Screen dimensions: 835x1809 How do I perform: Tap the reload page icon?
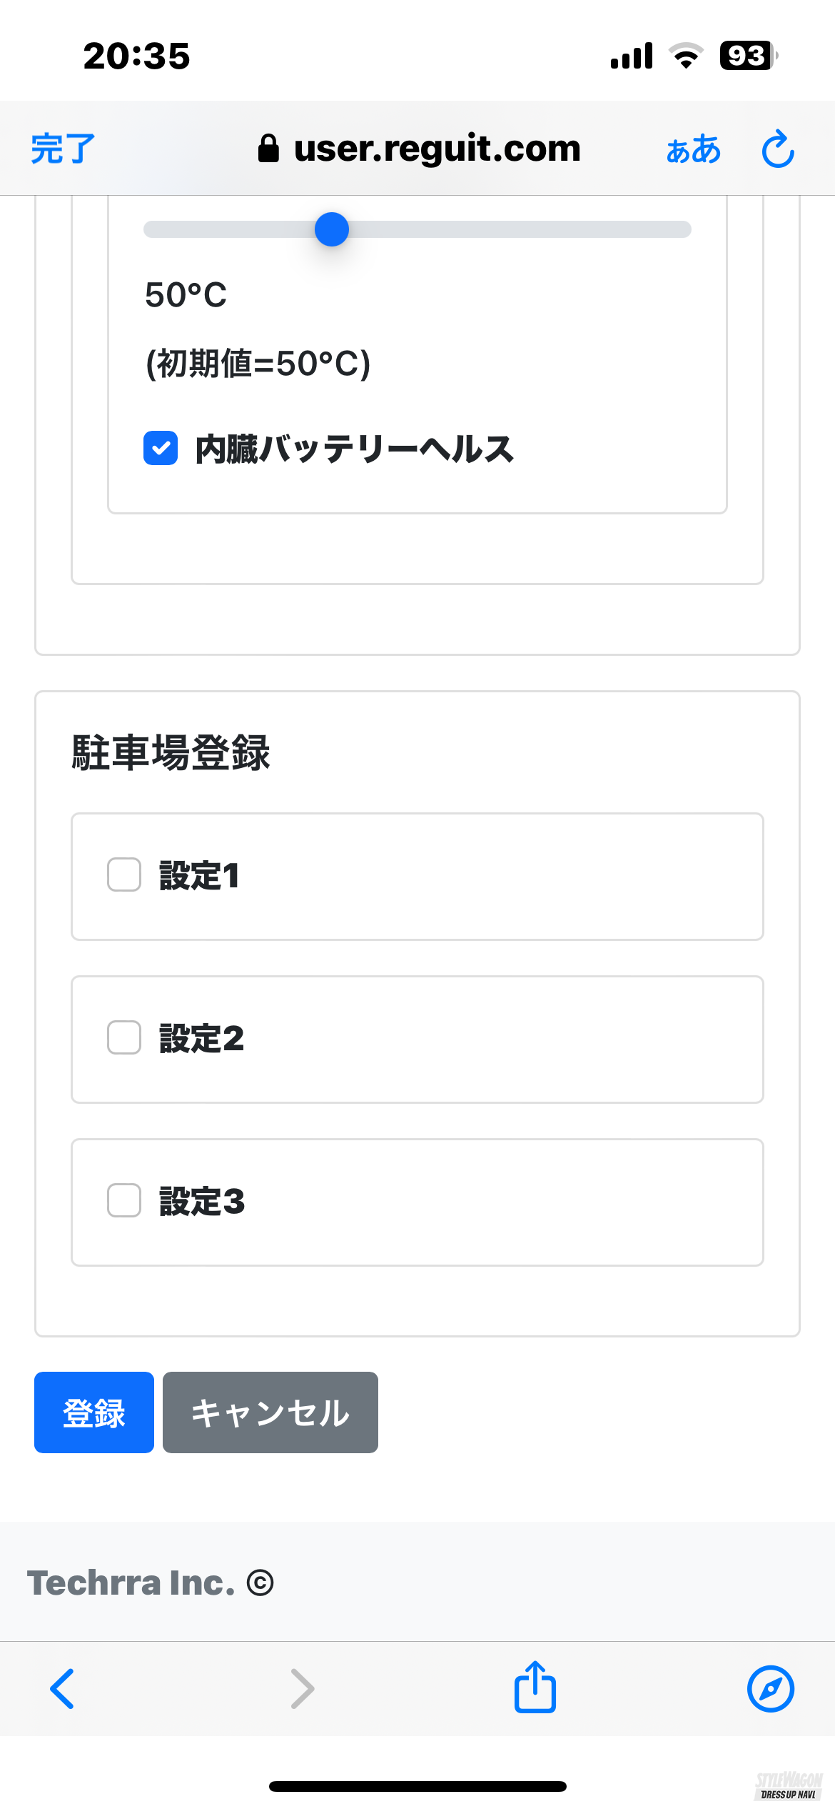(777, 149)
